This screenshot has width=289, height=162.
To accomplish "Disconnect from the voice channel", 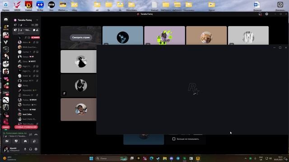I will [36, 135].
